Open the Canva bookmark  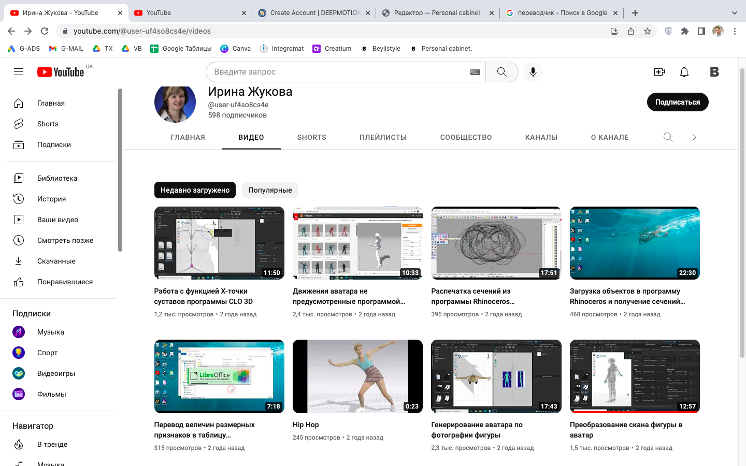(x=236, y=49)
